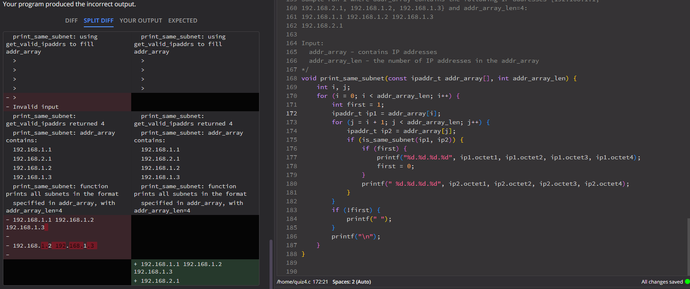Click the Spaces: 2 (Auto) indentation setting
The width and height of the screenshot is (690, 289).
tap(352, 282)
